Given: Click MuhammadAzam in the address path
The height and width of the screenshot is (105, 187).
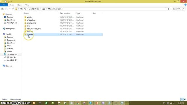Looking at the screenshot, I should [x=55, y=9].
